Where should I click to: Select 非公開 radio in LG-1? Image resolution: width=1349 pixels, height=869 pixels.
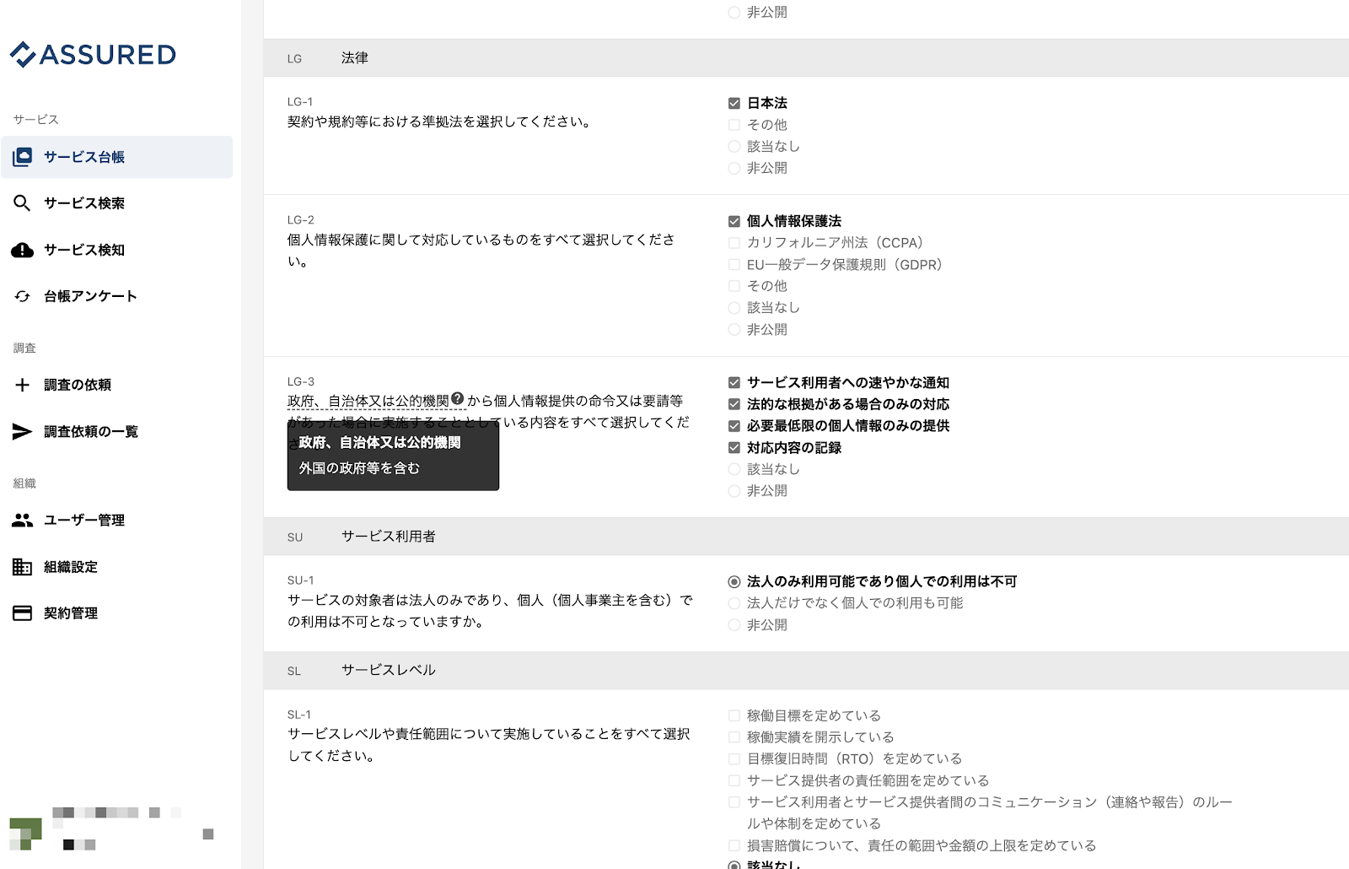pyautogui.click(x=734, y=169)
